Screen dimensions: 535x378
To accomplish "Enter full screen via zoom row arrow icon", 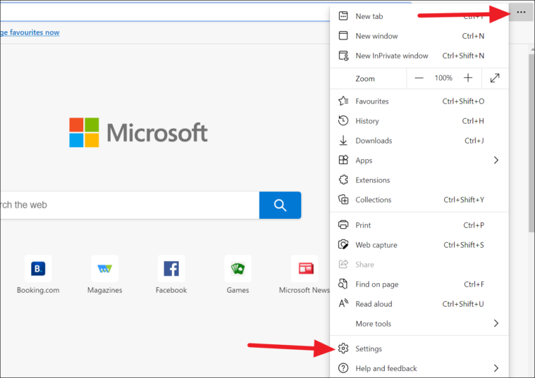I will pyautogui.click(x=495, y=78).
